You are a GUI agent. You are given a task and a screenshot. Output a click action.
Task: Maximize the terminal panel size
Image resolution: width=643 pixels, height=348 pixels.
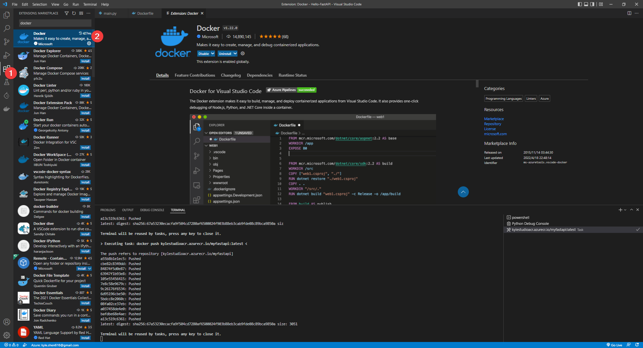632,210
